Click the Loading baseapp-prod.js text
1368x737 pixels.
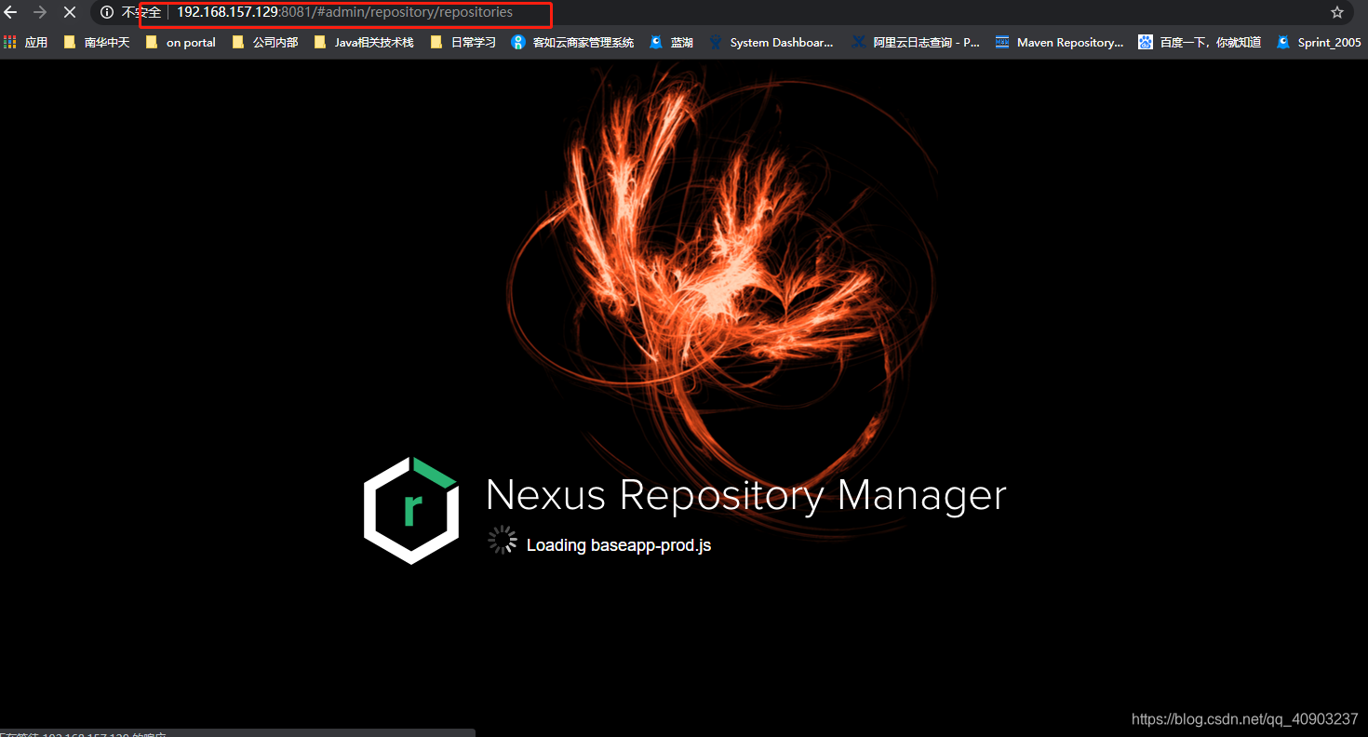(619, 545)
